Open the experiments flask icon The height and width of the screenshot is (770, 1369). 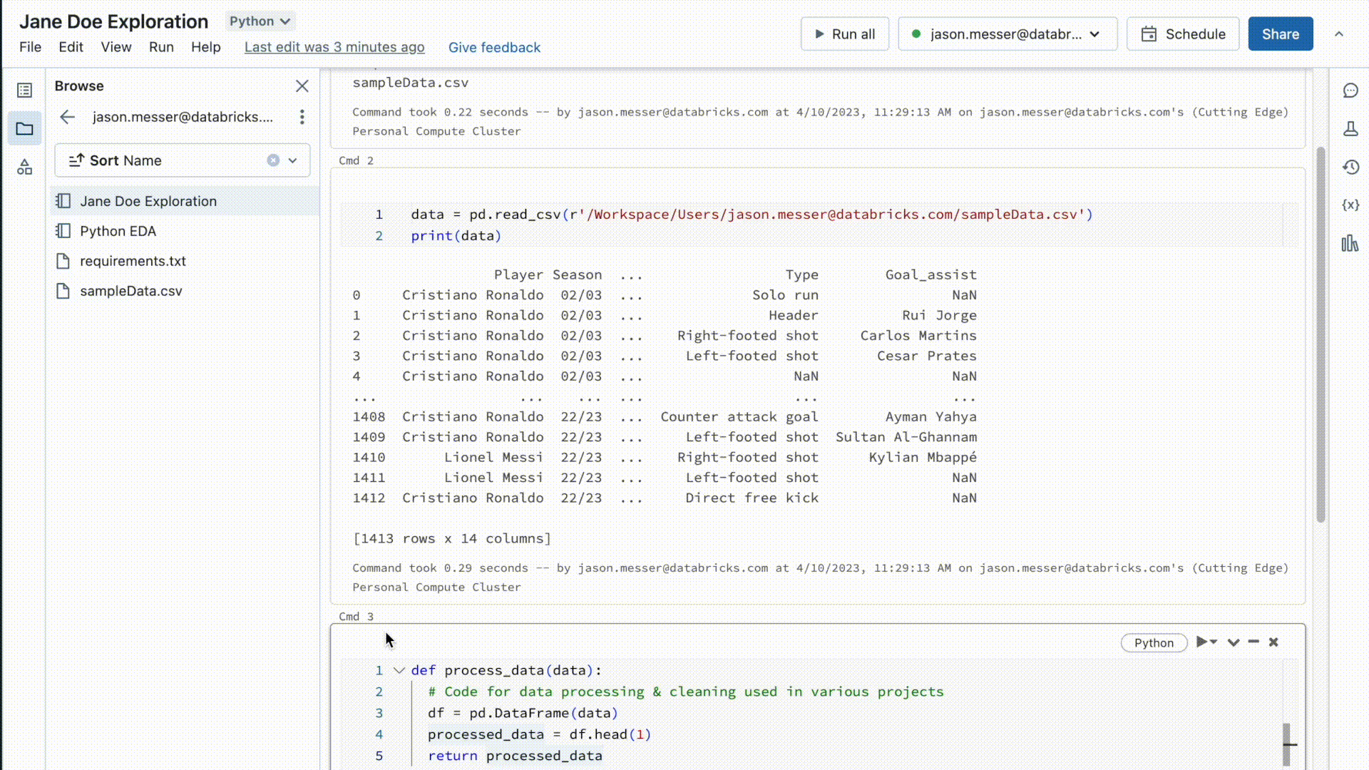coord(1350,129)
